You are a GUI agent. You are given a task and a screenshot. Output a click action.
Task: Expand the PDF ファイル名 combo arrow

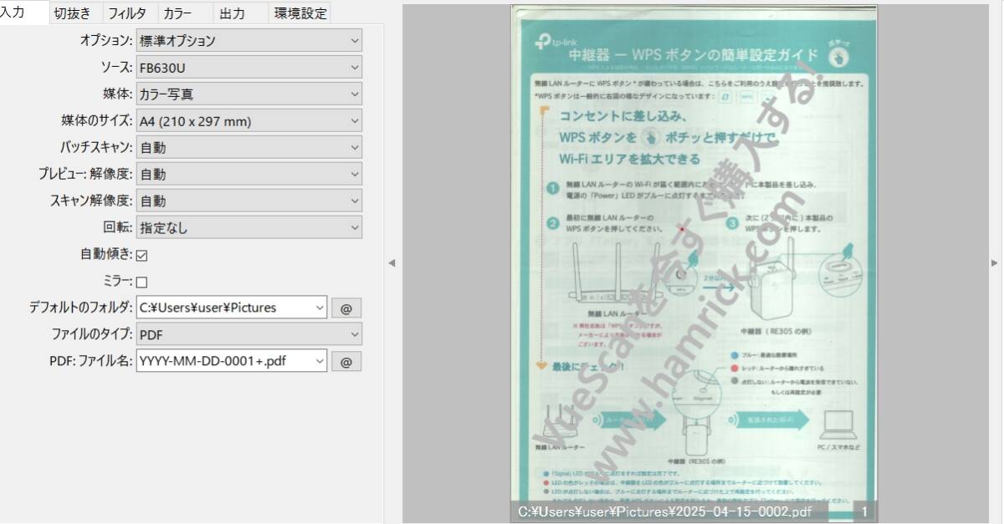pos(320,361)
